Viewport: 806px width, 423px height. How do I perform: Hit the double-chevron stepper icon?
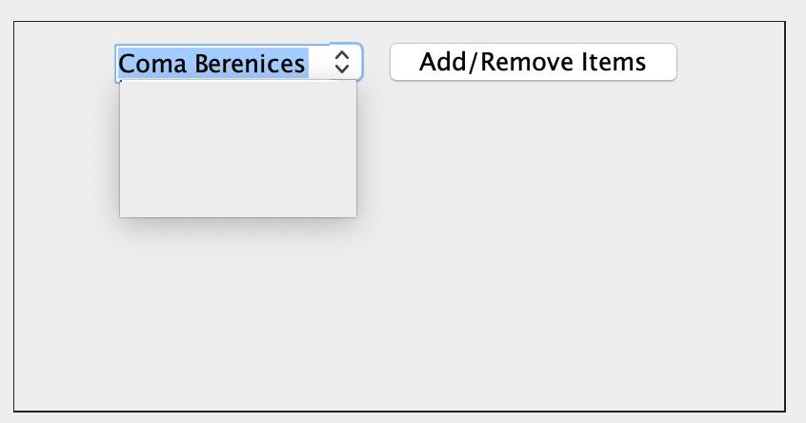pos(343,63)
